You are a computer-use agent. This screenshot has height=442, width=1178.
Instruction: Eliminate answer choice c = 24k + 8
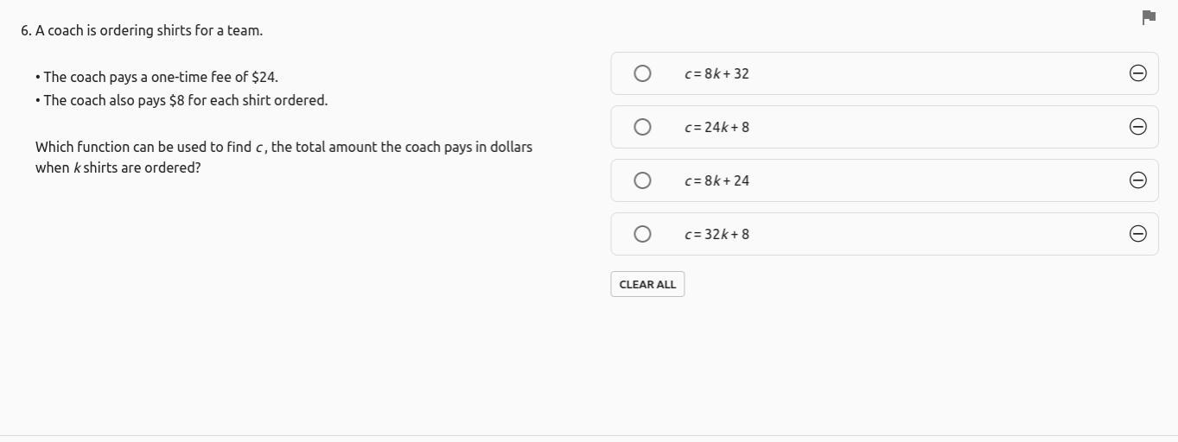pyautogui.click(x=1137, y=127)
